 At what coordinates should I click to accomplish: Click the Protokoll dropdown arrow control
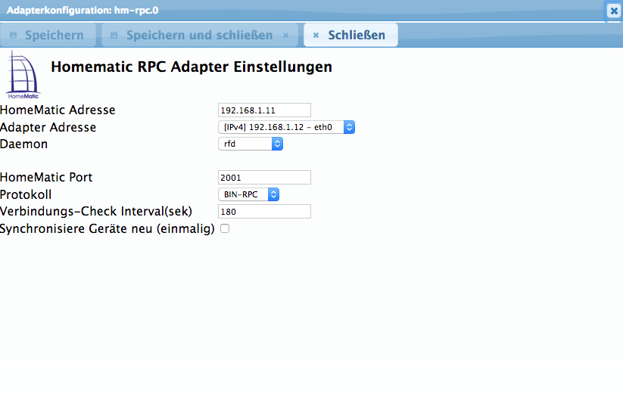[x=274, y=194]
